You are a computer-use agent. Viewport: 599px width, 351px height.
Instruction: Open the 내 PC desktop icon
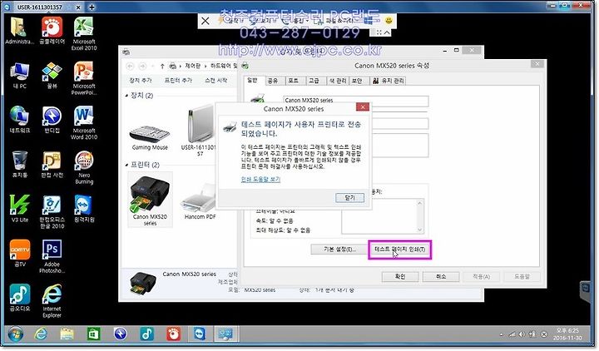pyautogui.click(x=19, y=76)
